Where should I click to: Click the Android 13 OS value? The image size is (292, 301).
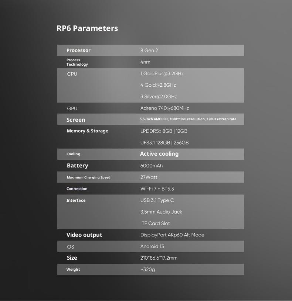(x=152, y=246)
